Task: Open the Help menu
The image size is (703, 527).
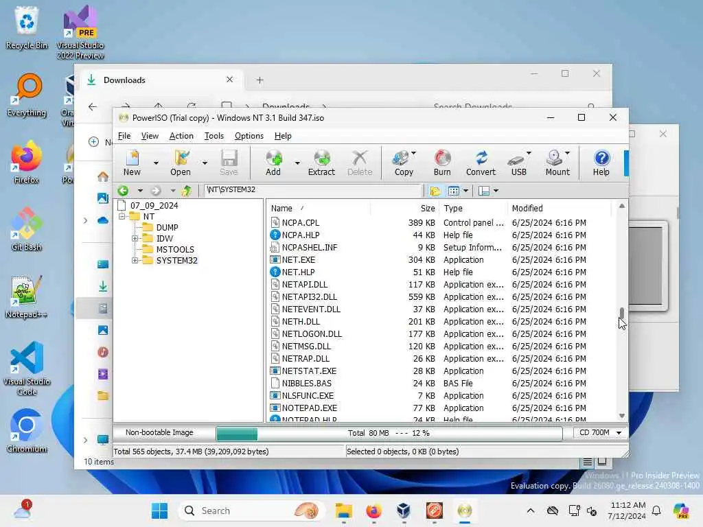Action: click(283, 136)
